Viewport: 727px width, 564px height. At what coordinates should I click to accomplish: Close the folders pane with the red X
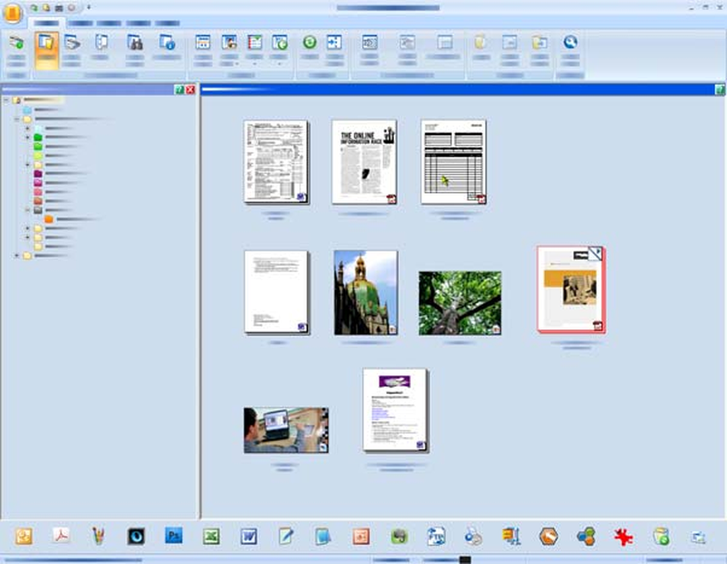tap(190, 90)
